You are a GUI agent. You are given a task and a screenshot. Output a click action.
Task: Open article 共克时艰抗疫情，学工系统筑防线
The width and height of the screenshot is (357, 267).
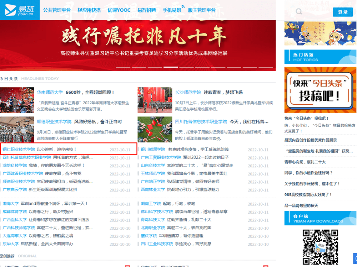click(198, 150)
